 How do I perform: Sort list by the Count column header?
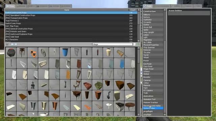133,10
